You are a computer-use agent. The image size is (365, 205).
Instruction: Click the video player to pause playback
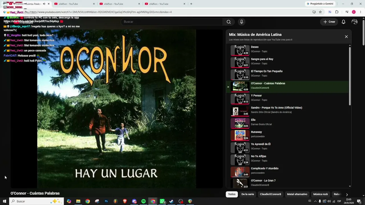117,109
